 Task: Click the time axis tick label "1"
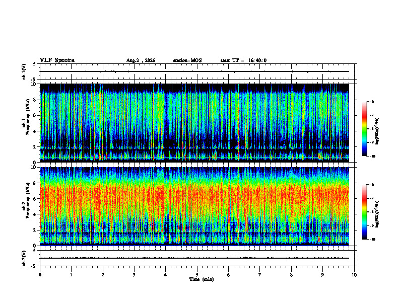click(x=71, y=275)
